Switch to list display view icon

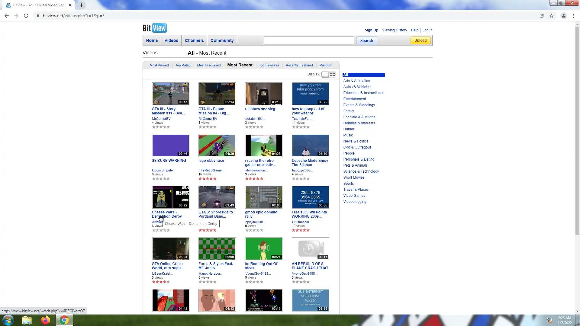(325, 75)
